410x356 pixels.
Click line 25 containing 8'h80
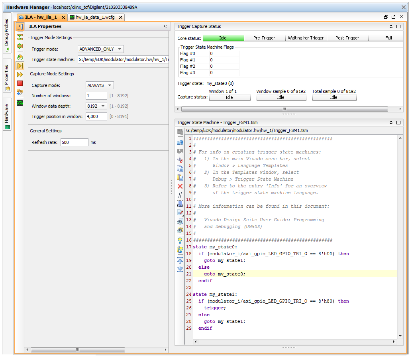273,301
